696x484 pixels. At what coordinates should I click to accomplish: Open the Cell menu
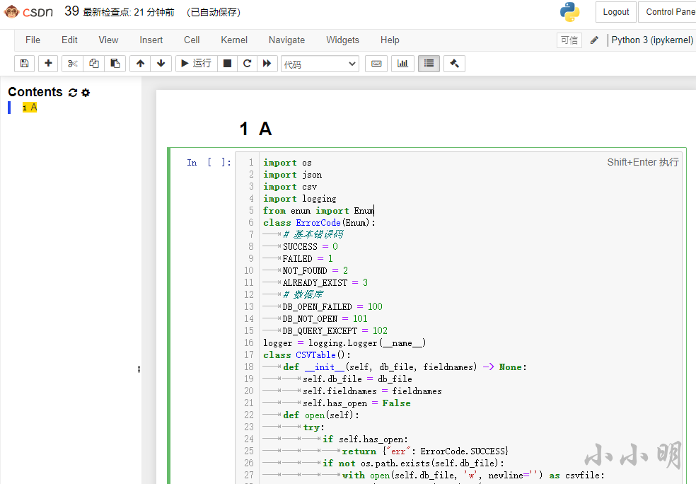192,40
